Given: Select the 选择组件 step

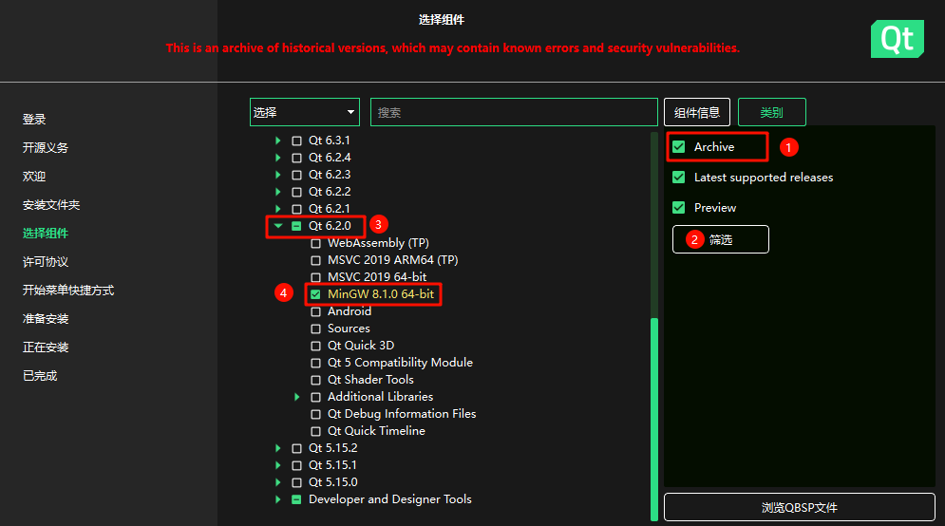Looking at the screenshot, I should (46, 234).
